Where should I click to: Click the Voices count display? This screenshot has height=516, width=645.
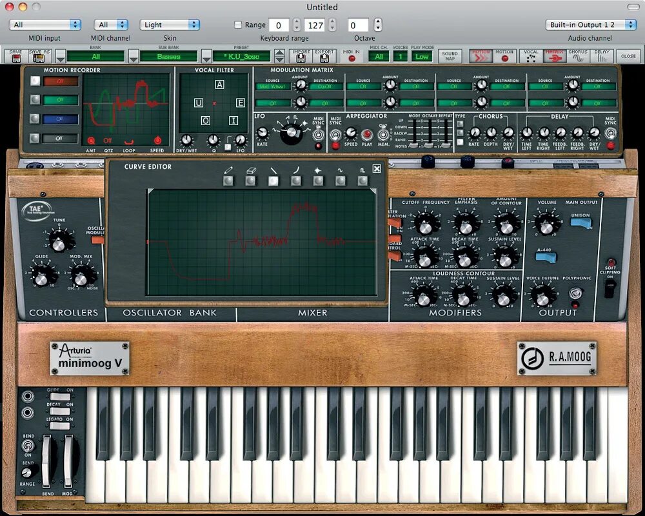tap(401, 57)
